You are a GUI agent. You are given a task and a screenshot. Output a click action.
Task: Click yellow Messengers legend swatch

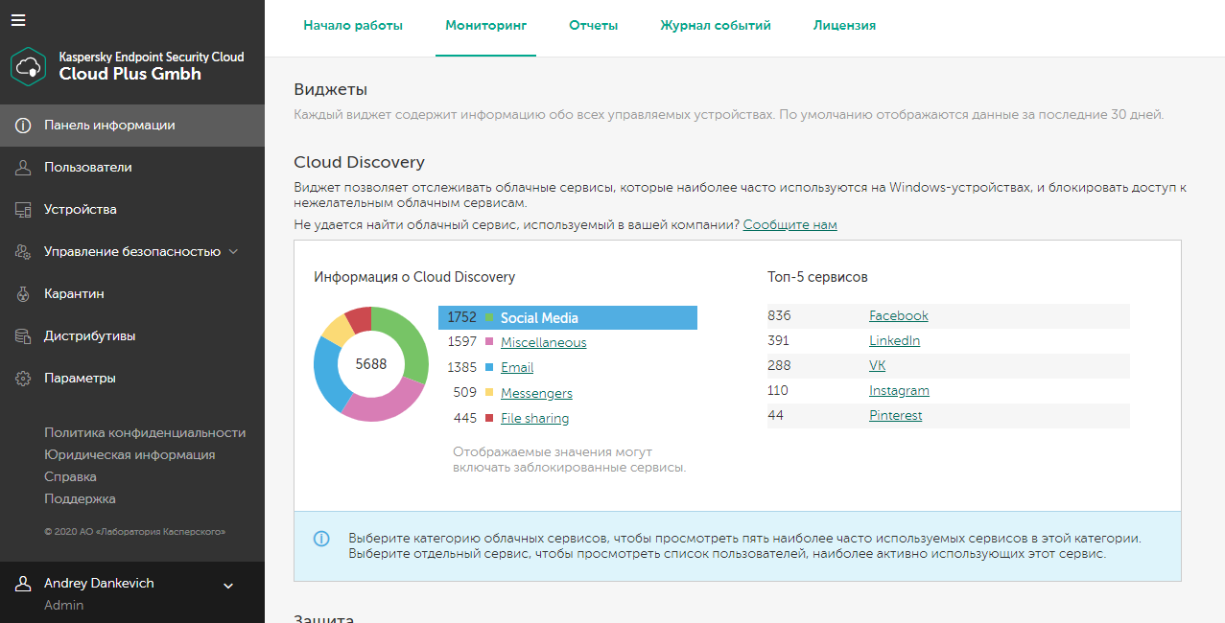click(x=489, y=394)
